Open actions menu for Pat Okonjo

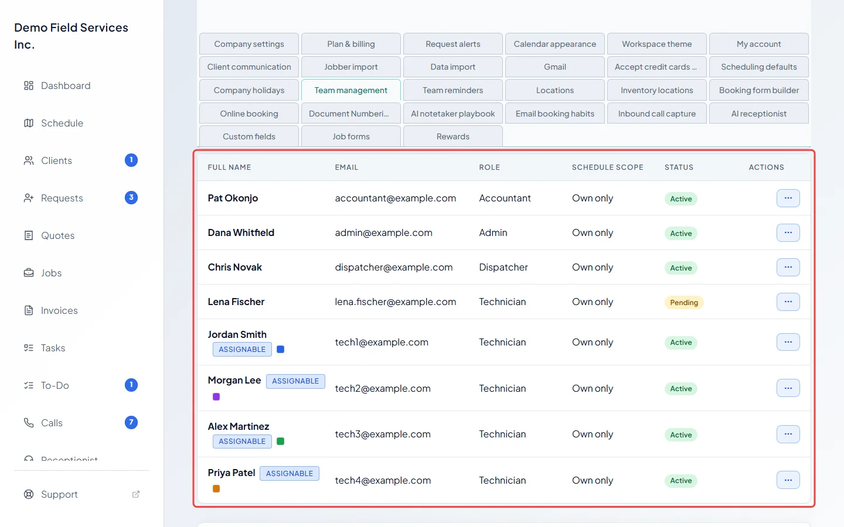tap(788, 198)
